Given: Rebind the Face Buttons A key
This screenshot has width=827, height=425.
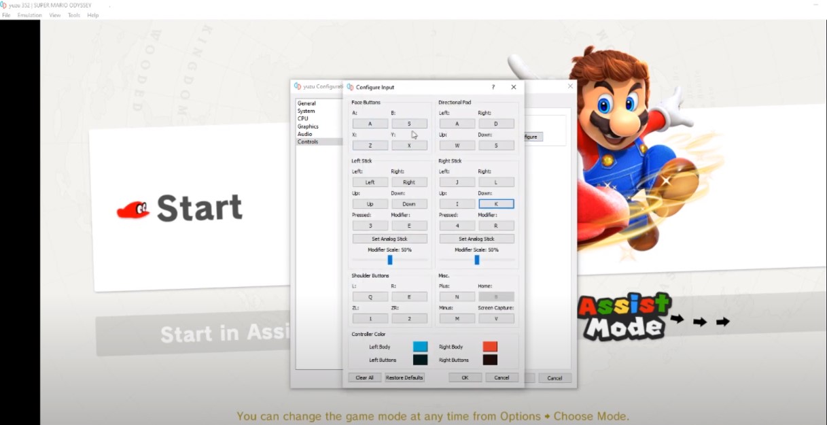Looking at the screenshot, I should [x=370, y=124].
